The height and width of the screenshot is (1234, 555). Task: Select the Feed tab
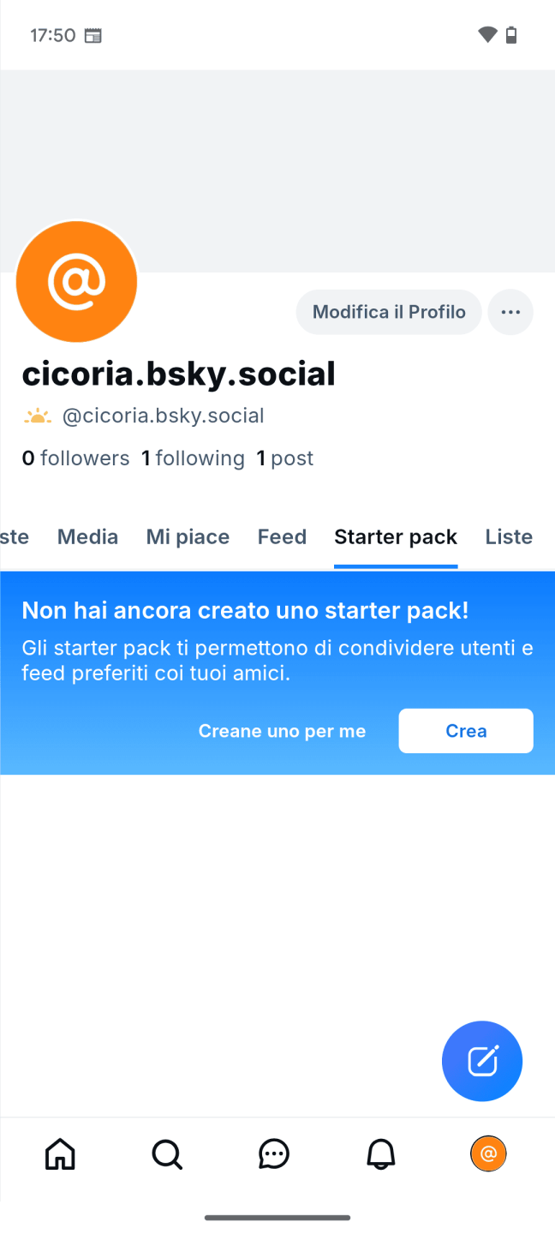(282, 536)
